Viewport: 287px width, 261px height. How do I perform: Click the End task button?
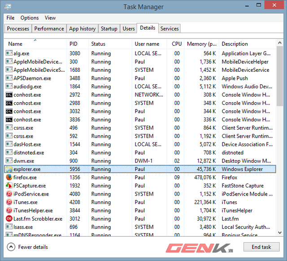(261, 247)
